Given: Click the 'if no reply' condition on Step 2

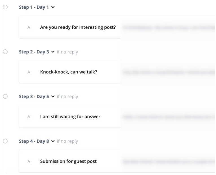Looking at the screenshot, I should [67, 52].
